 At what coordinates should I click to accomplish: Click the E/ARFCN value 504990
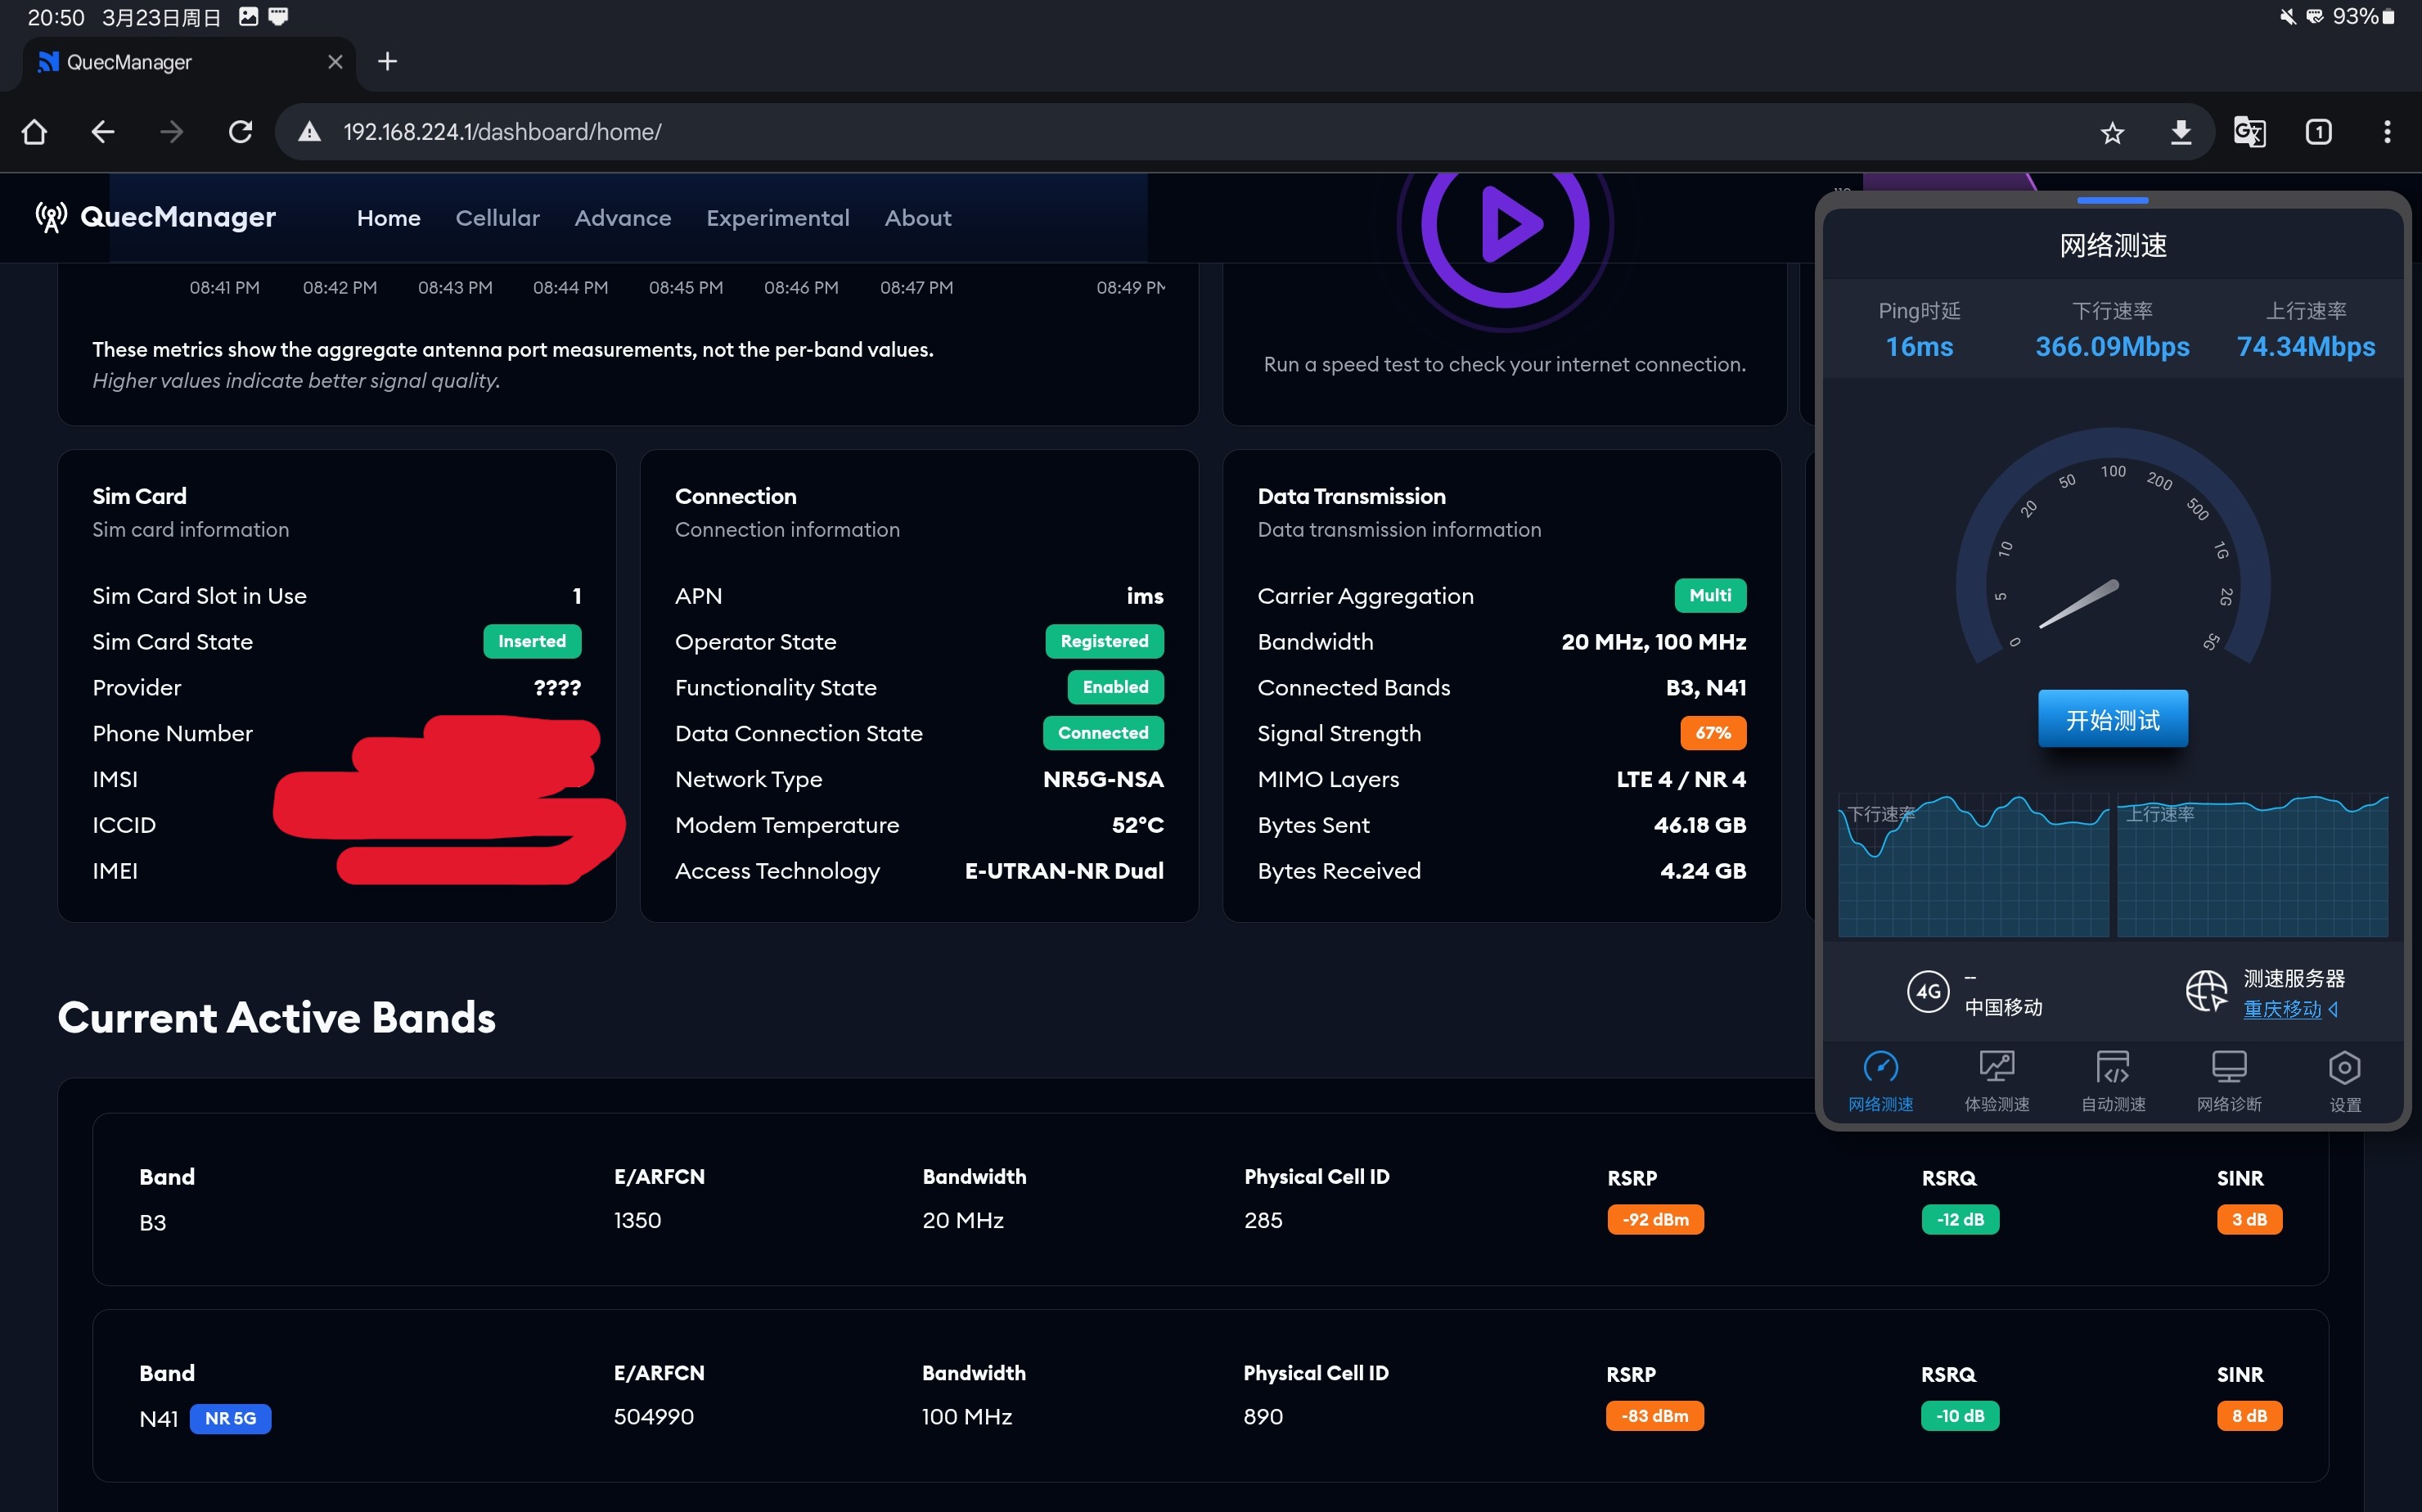coord(653,1417)
